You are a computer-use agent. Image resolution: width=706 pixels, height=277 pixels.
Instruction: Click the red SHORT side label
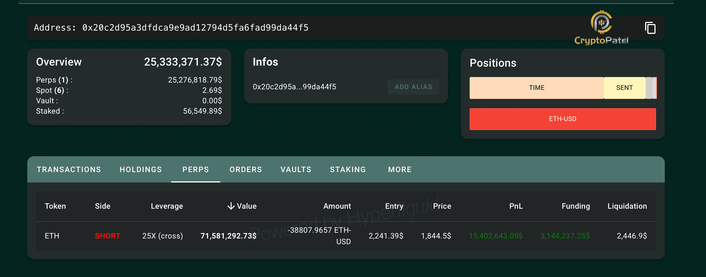point(108,236)
